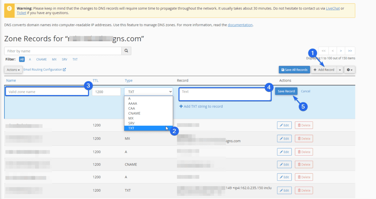Focus the Filter by name field
Screen dimensions: 376x199
pos(63,51)
